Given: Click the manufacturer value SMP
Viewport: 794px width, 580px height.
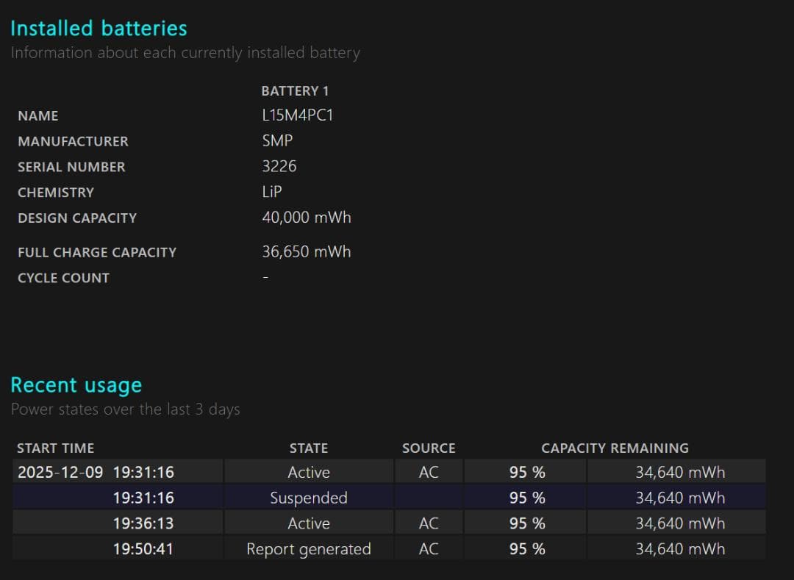Looking at the screenshot, I should click(x=277, y=141).
